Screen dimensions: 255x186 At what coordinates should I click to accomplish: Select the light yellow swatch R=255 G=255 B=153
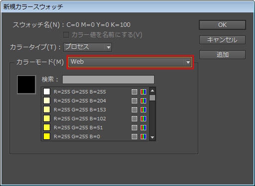pos(47,109)
